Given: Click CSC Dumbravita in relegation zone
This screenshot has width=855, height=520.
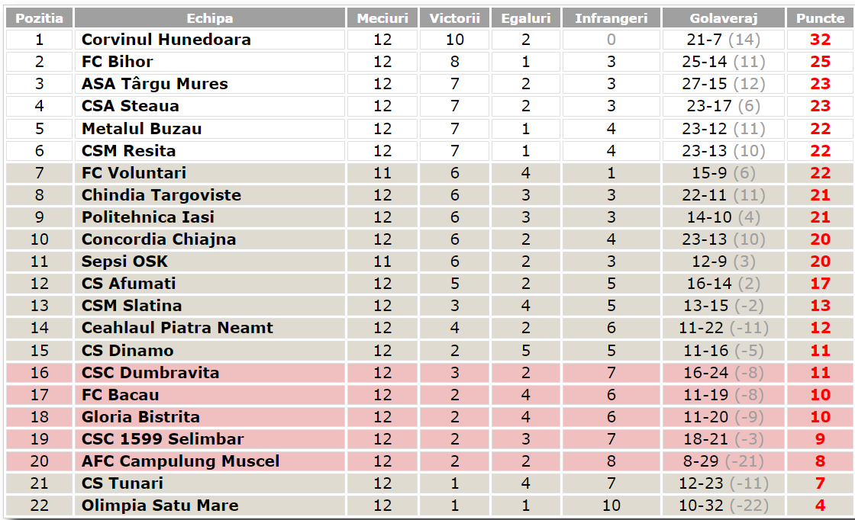Looking at the screenshot, I should (150, 373).
